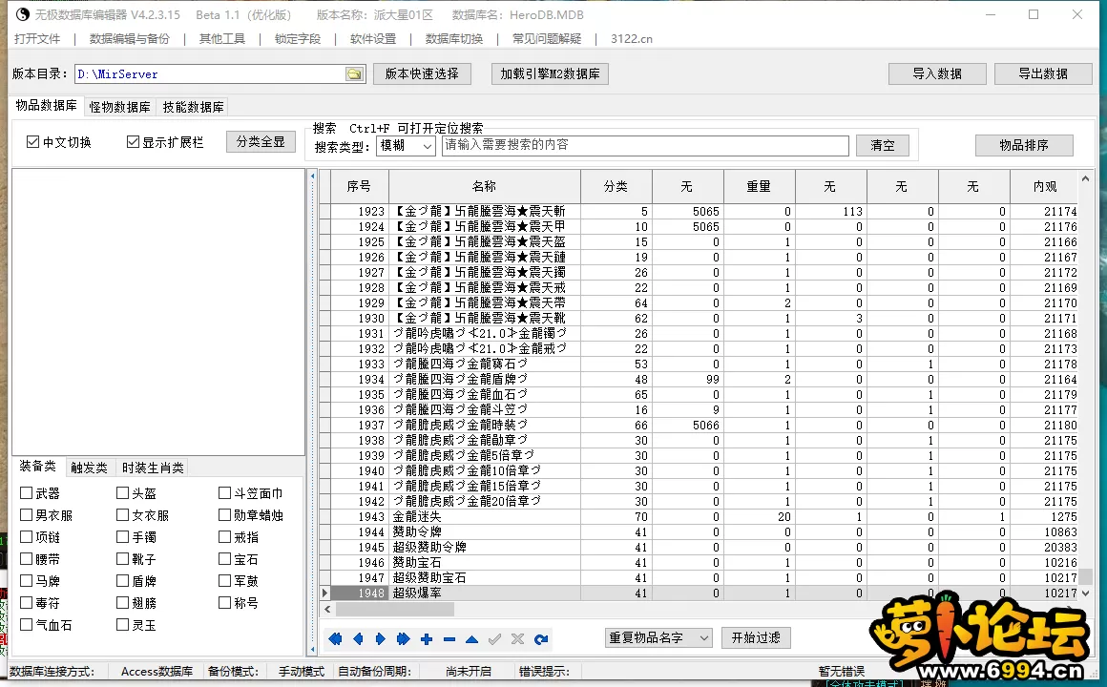Click the 加载引擎M2数据库 button
Image resolution: width=1107 pixels, height=687 pixels.
click(550, 73)
